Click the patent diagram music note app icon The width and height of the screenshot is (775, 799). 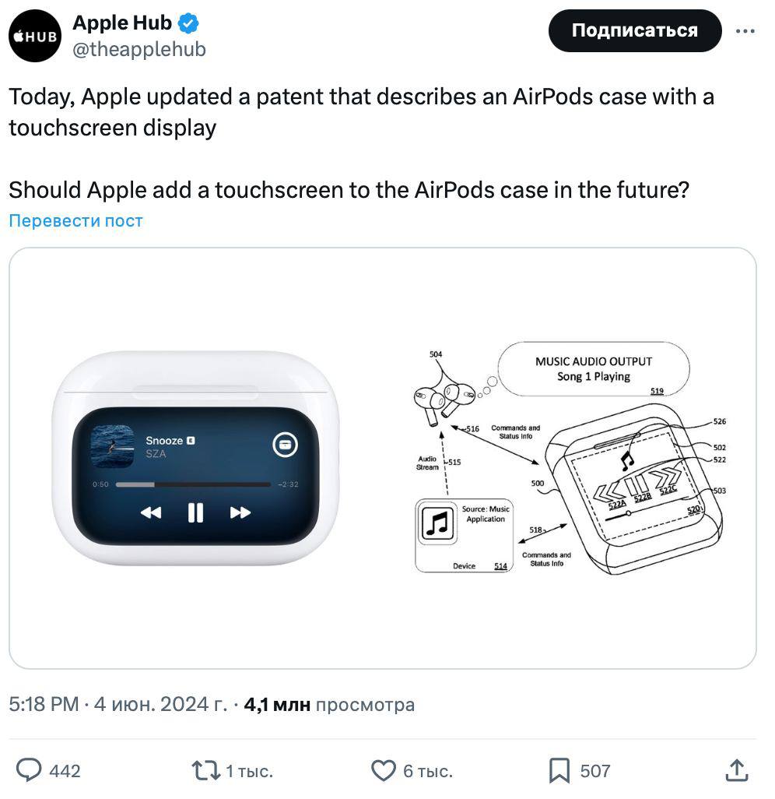click(x=437, y=523)
